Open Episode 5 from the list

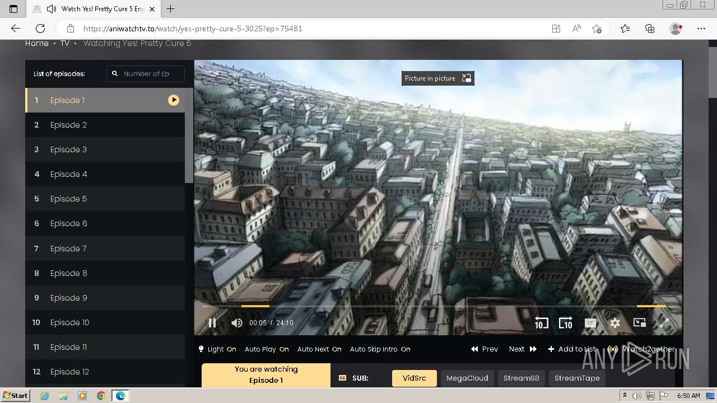(x=105, y=199)
